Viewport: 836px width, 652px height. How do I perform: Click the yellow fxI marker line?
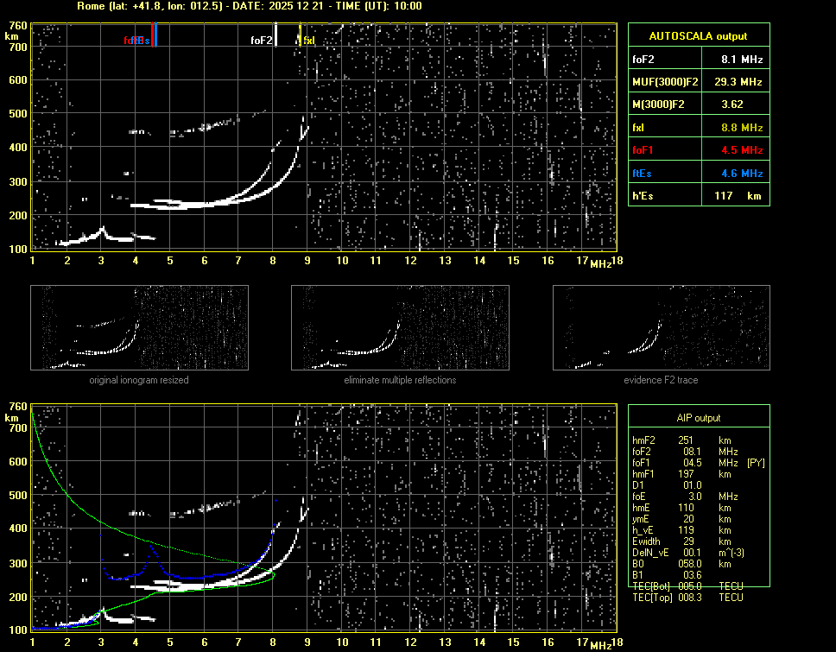click(x=300, y=35)
